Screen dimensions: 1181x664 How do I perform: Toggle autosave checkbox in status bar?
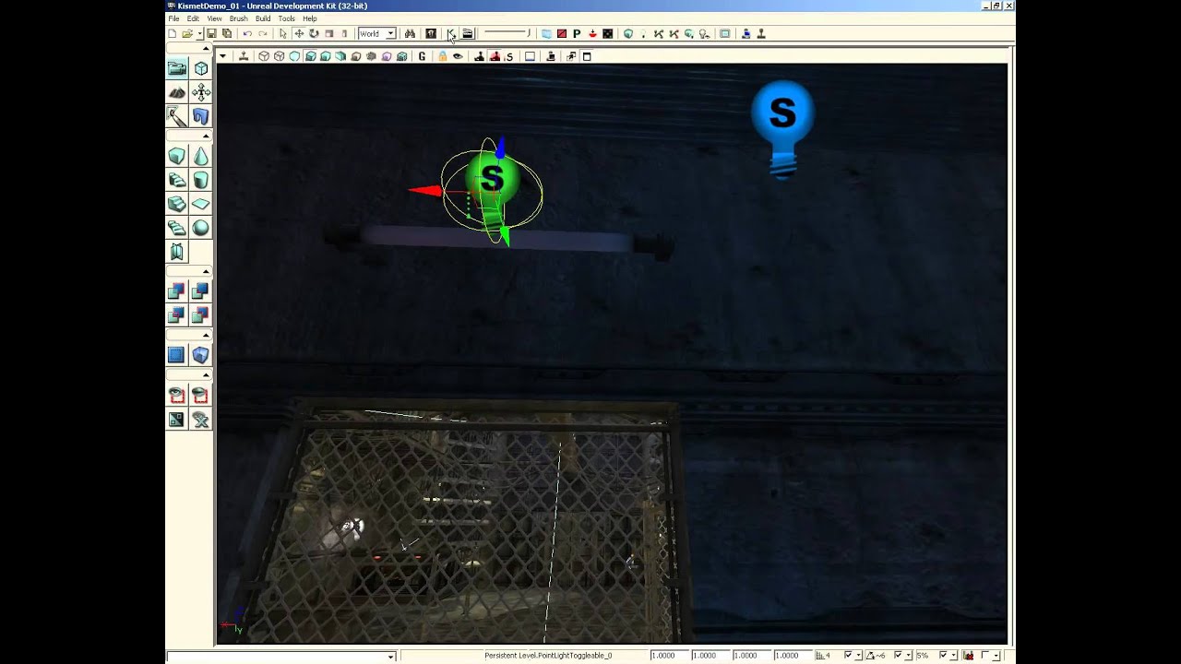985,656
